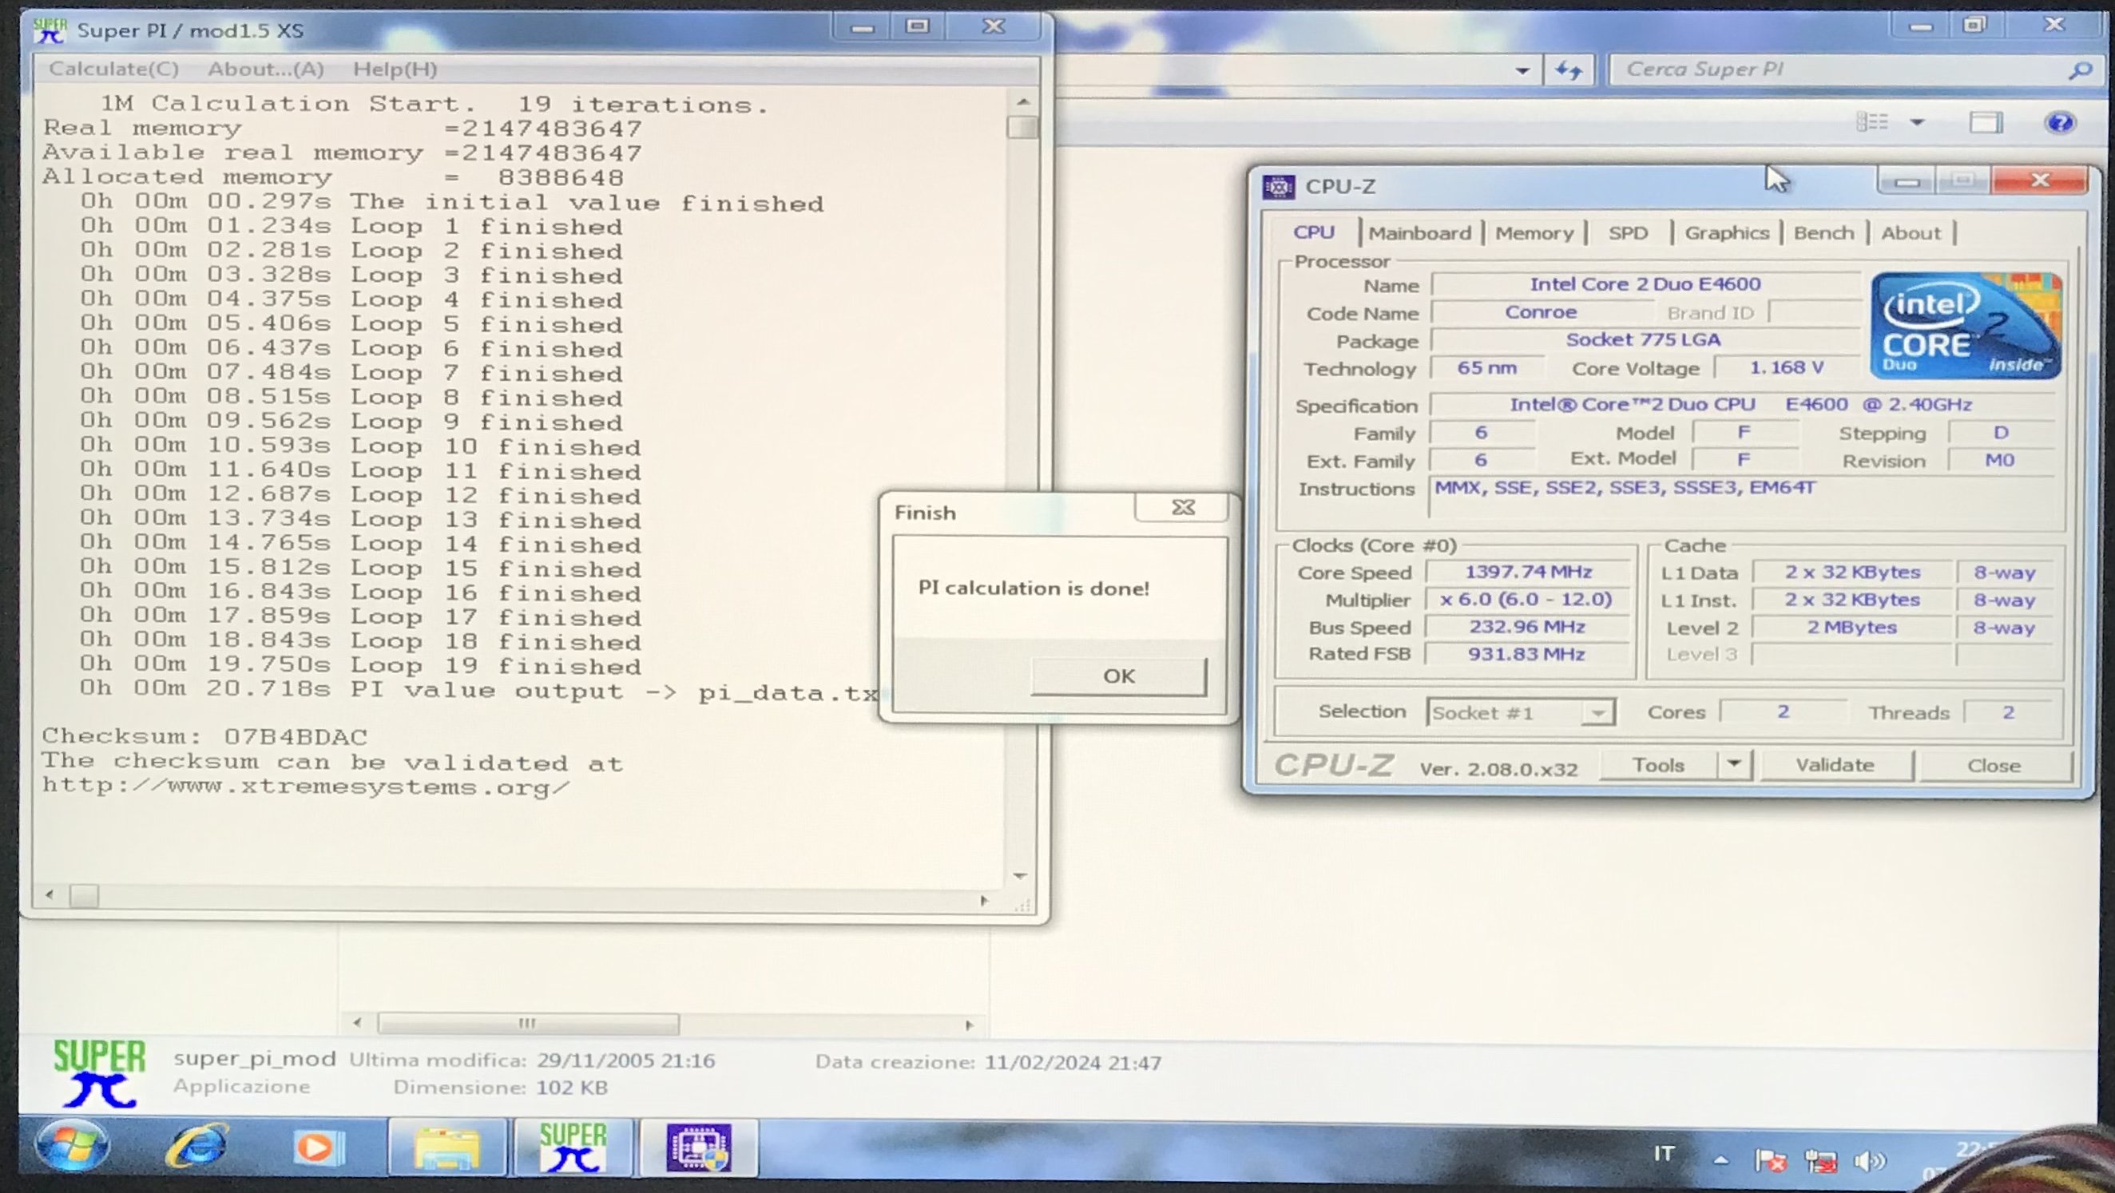Open Internet Explorer from the taskbar
The width and height of the screenshot is (2115, 1193).
197,1146
